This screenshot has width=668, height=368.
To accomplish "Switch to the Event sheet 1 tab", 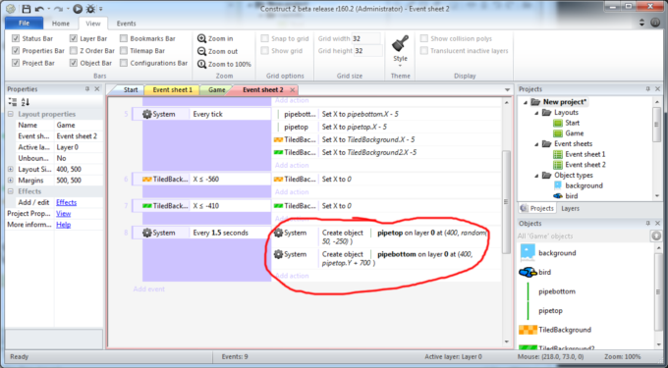I will pyautogui.click(x=173, y=89).
